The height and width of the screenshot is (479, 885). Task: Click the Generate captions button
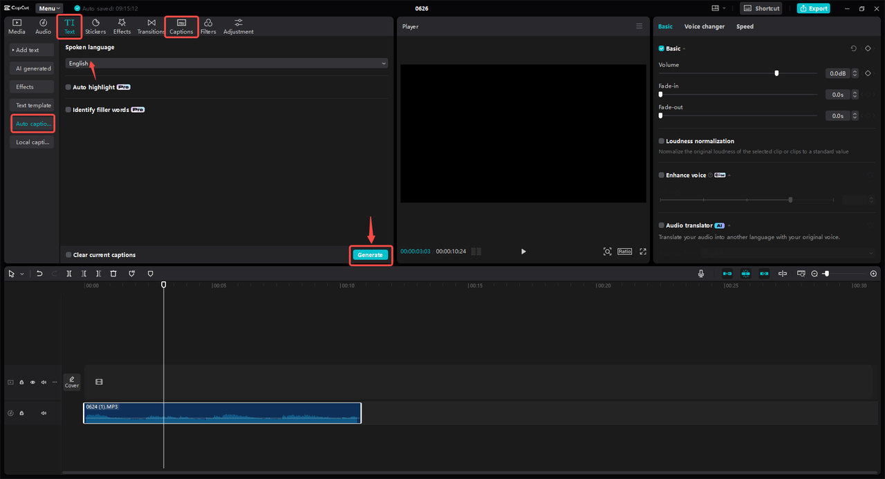(x=370, y=255)
